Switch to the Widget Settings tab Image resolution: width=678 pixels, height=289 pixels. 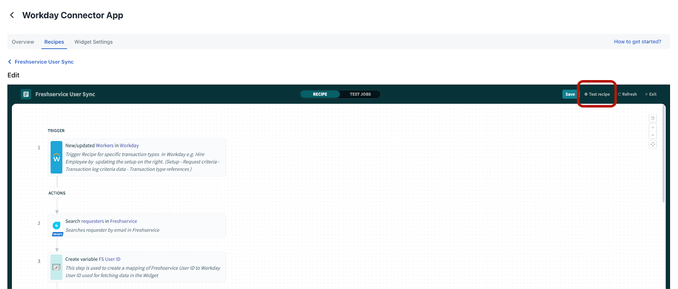[94, 42]
